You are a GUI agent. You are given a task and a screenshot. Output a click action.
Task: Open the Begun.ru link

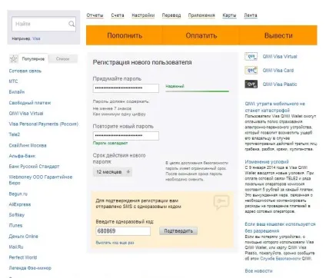point(18,194)
